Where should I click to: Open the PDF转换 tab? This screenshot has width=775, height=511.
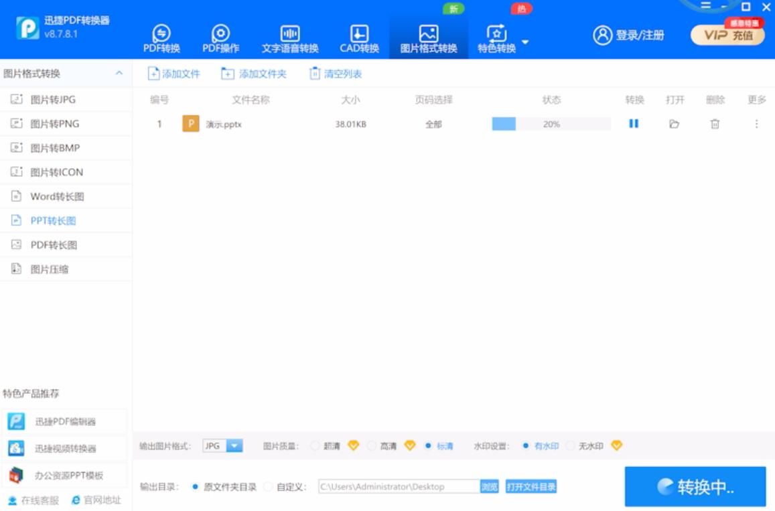click(x=161, y=38)
